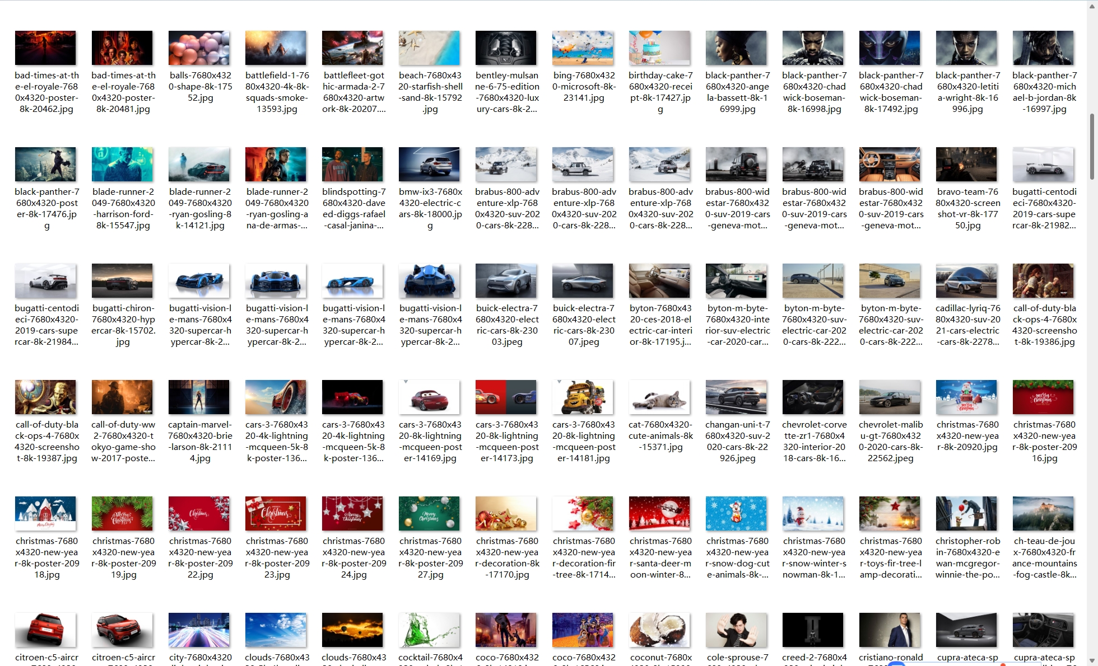Image resolution: width=1098 pixels, height=666 pixels.
Task: Select the cadillac-lyriq suv-2021 thumbnail
Action: click(x=966, y=281)
